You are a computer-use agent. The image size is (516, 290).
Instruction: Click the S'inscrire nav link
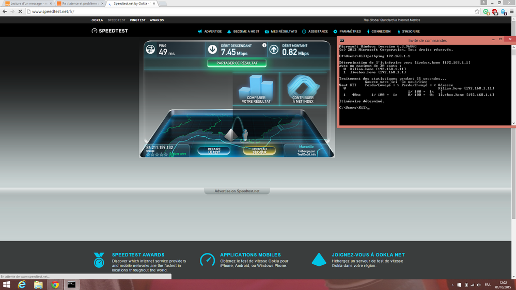pyautogui.click(x=409, y=31)
